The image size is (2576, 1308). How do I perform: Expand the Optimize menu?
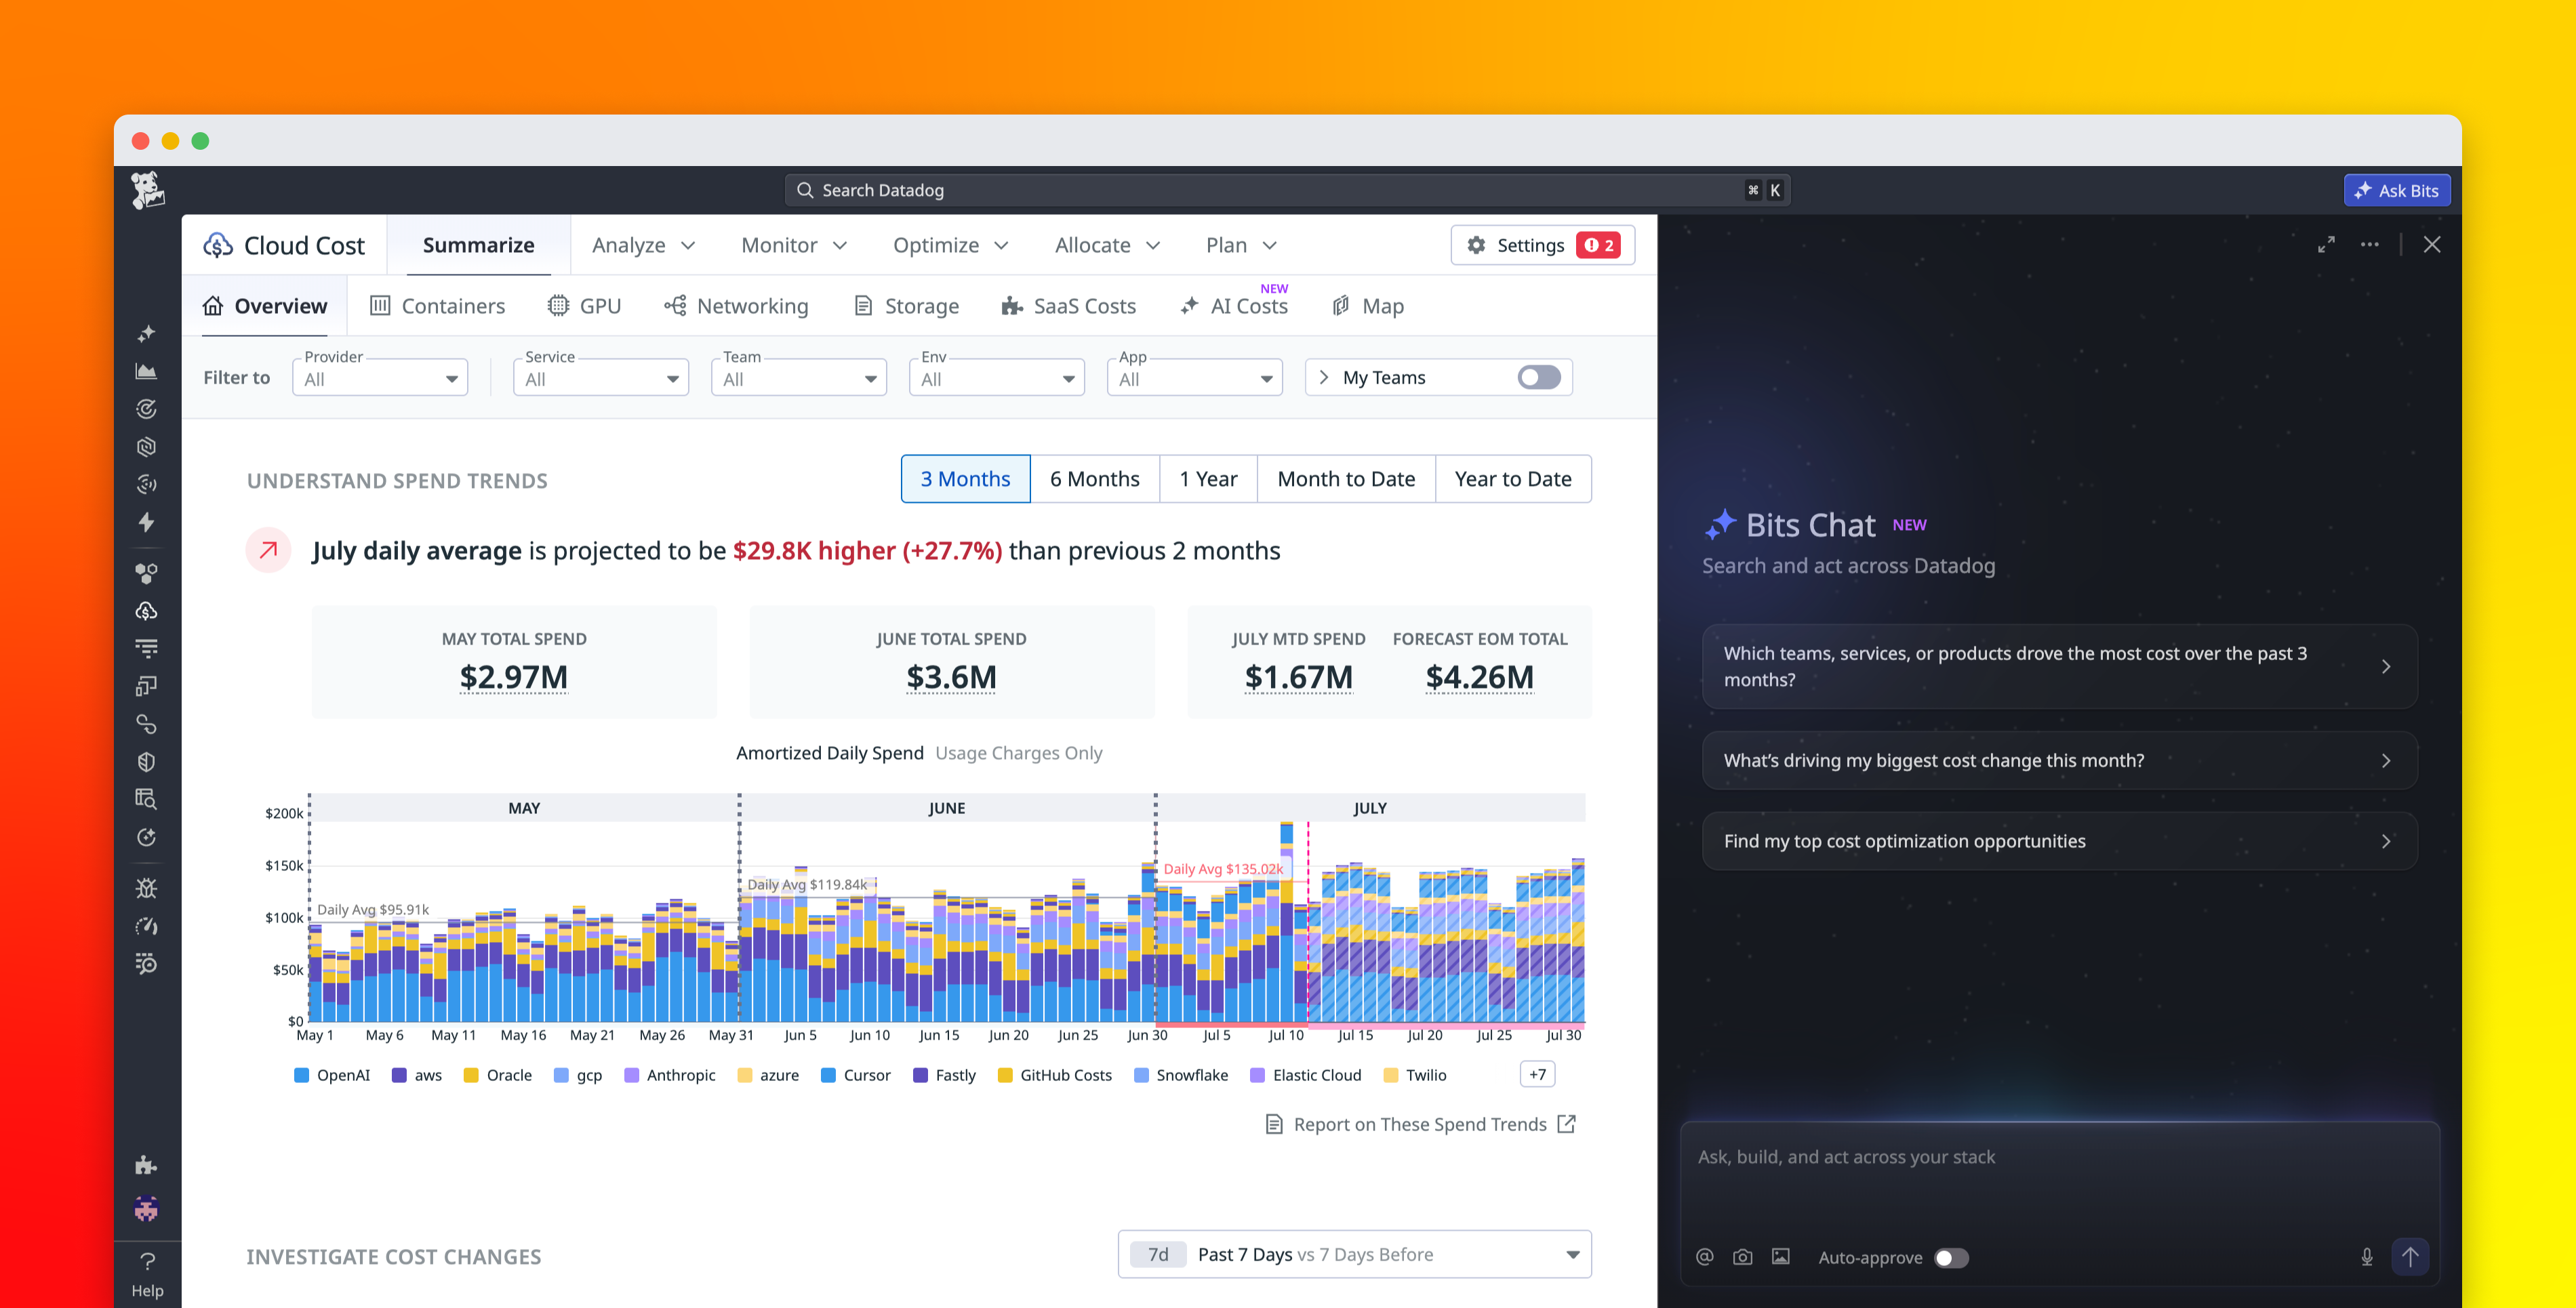click(950, 245)
